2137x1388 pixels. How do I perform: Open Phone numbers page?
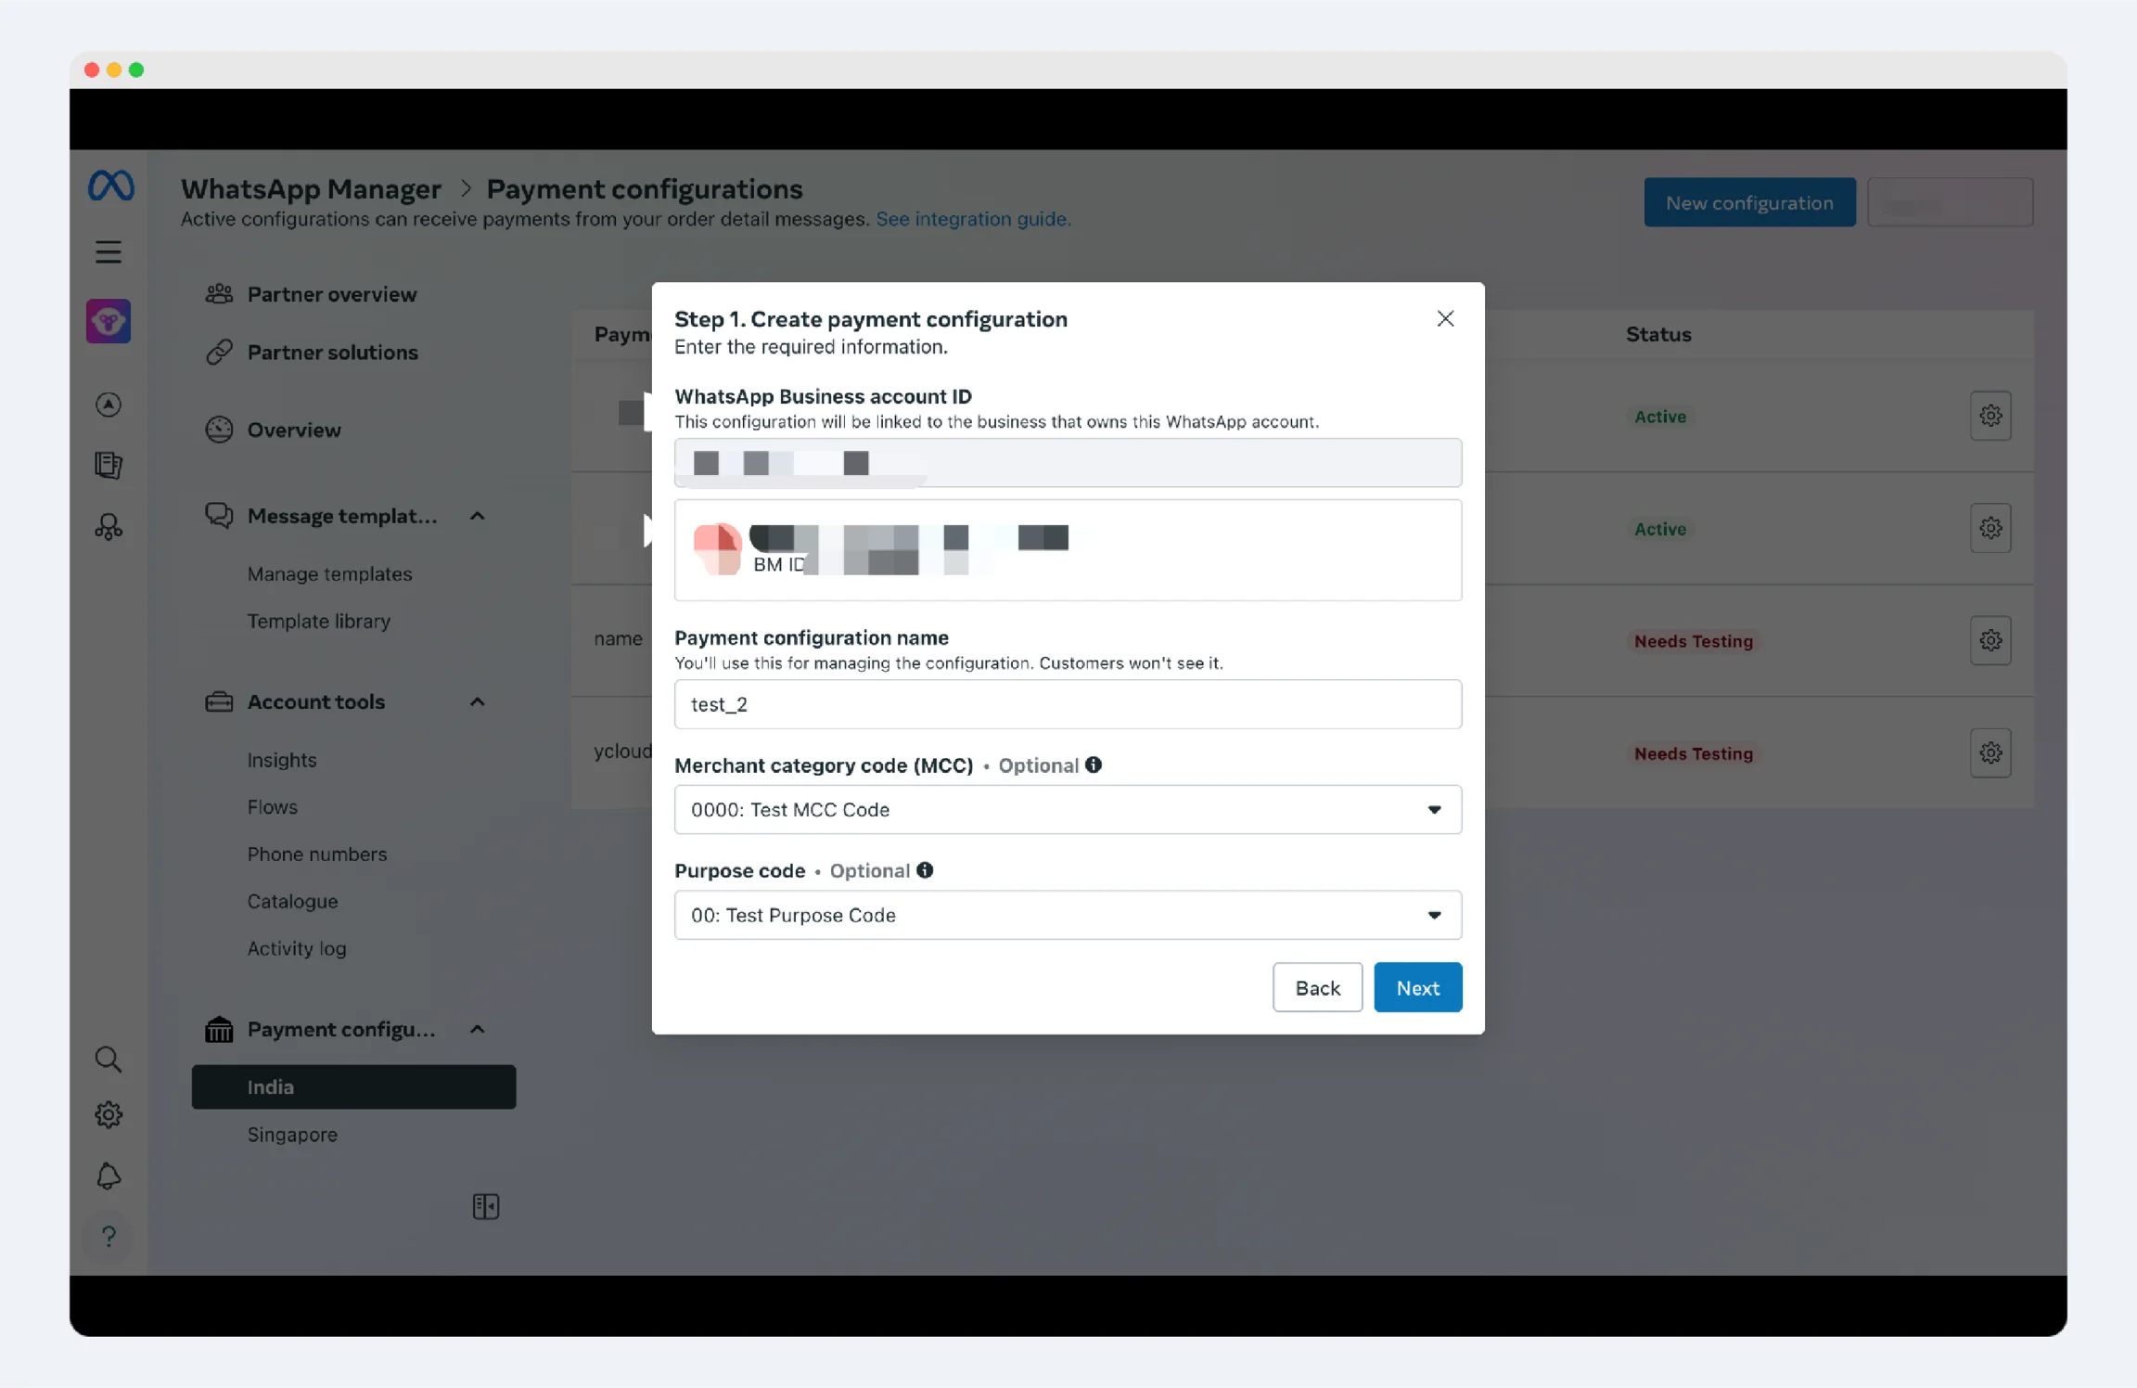(316, 854)
